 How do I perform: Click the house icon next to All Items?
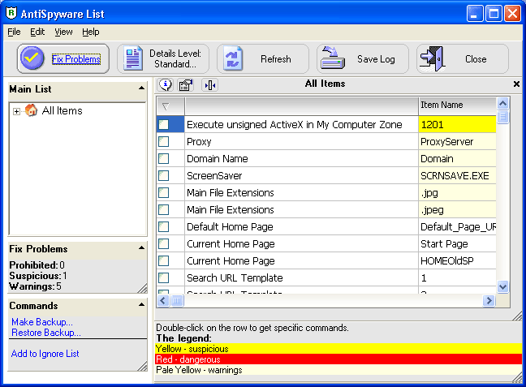click(31, 110)
